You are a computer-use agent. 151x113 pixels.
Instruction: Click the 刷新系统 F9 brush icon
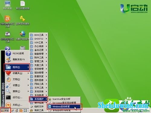pos(8,59)
